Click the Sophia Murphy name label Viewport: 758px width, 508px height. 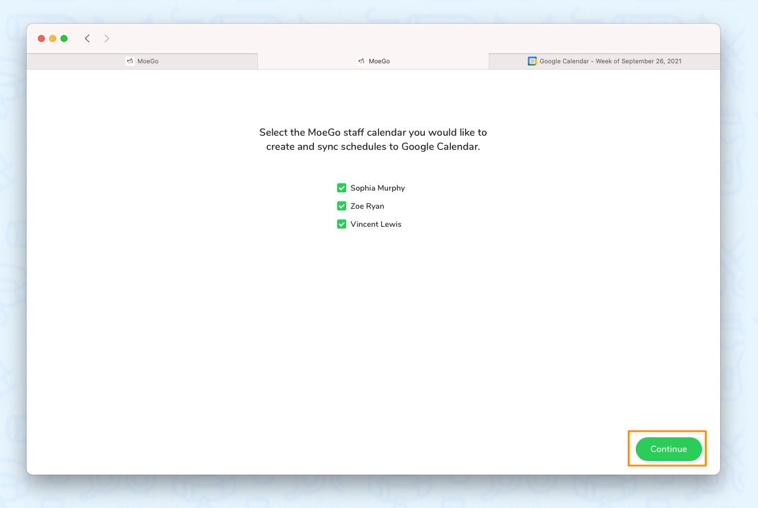tap(378, 188)
